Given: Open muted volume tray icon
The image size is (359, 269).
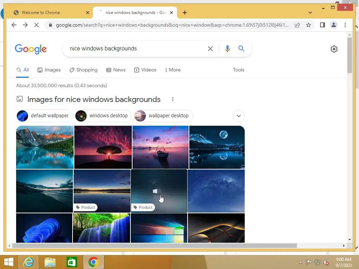Looking at the screenshot, I should (x=326, y=262).
